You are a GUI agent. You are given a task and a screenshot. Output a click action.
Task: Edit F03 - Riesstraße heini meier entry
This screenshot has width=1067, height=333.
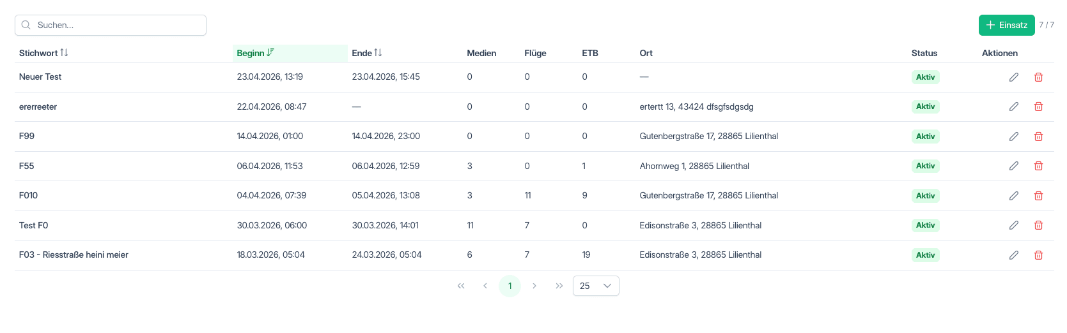click(x=1014, y=255)
